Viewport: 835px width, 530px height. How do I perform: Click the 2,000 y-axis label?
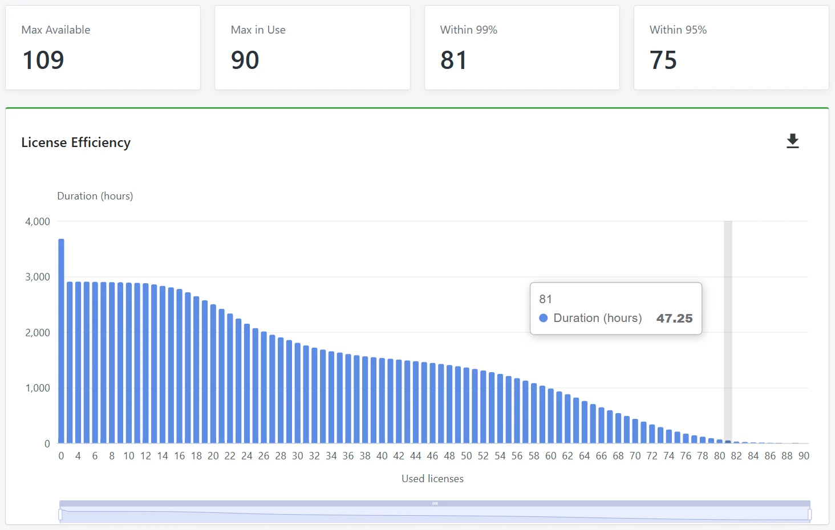(x=38, y=333)
